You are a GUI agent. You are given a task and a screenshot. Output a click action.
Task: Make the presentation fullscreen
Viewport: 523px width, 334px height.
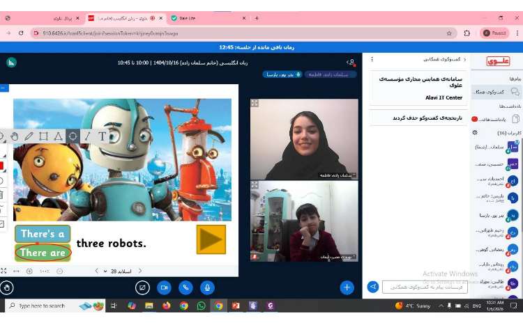pyautogui.click(x=3, y=271)
